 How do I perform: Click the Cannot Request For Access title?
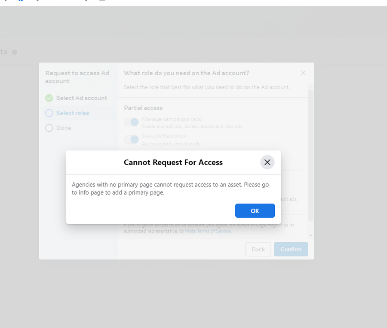coord(173,162)
